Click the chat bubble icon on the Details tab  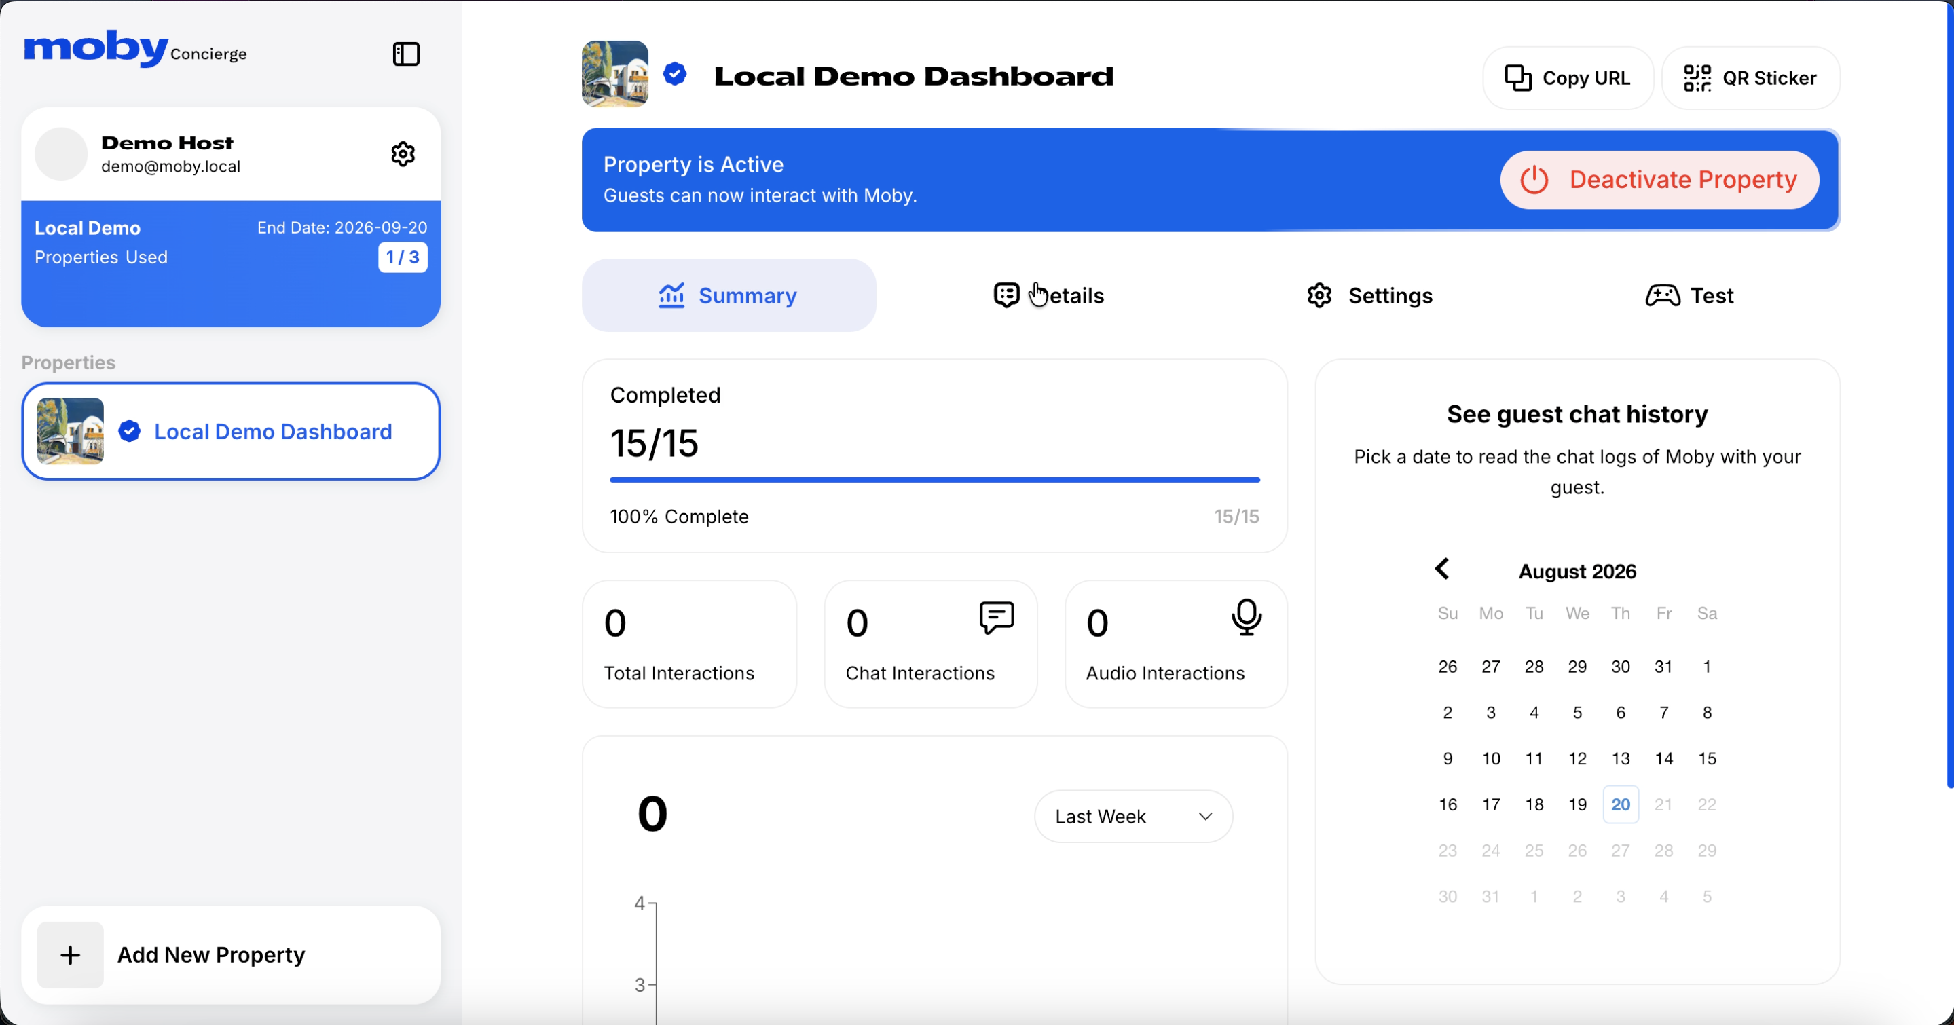(x=1007, y=296)
